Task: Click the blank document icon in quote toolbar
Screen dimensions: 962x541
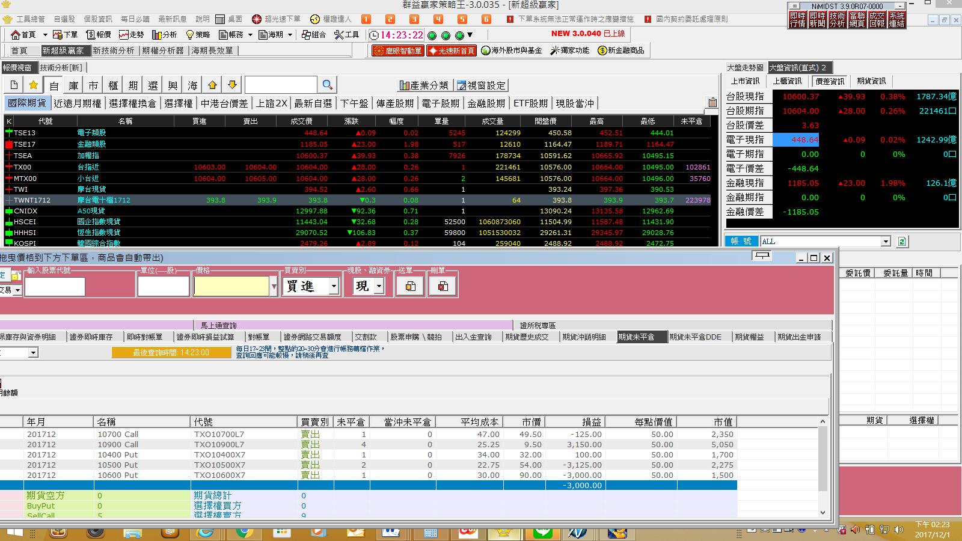Action: click(14, 85)
